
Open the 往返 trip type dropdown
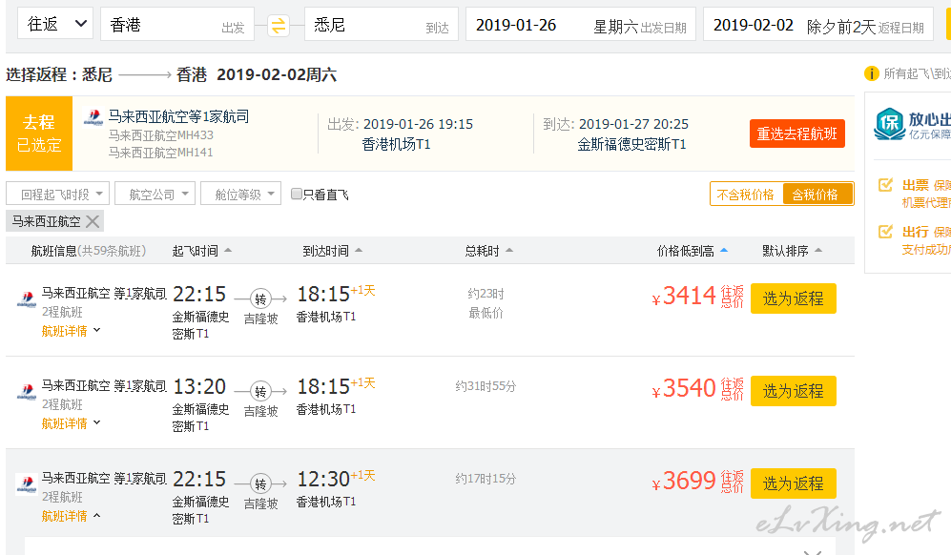pos(55,24)
